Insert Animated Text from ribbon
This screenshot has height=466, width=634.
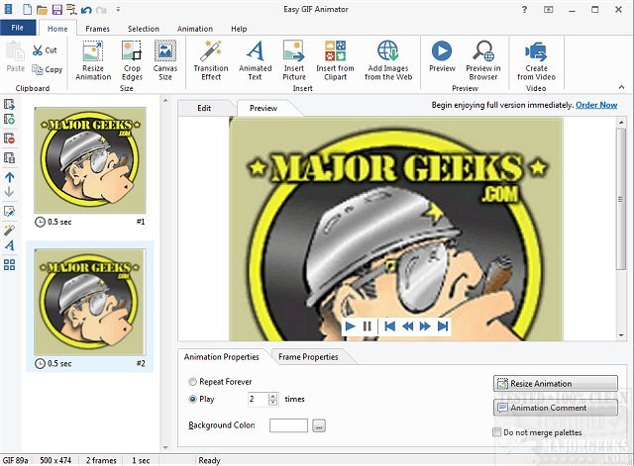256,60
